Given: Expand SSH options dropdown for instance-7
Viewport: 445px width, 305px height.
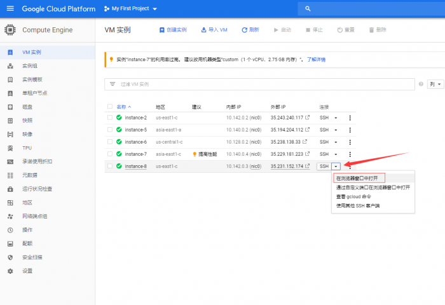Looking at the screenshot, I should [x=336, y=154].
